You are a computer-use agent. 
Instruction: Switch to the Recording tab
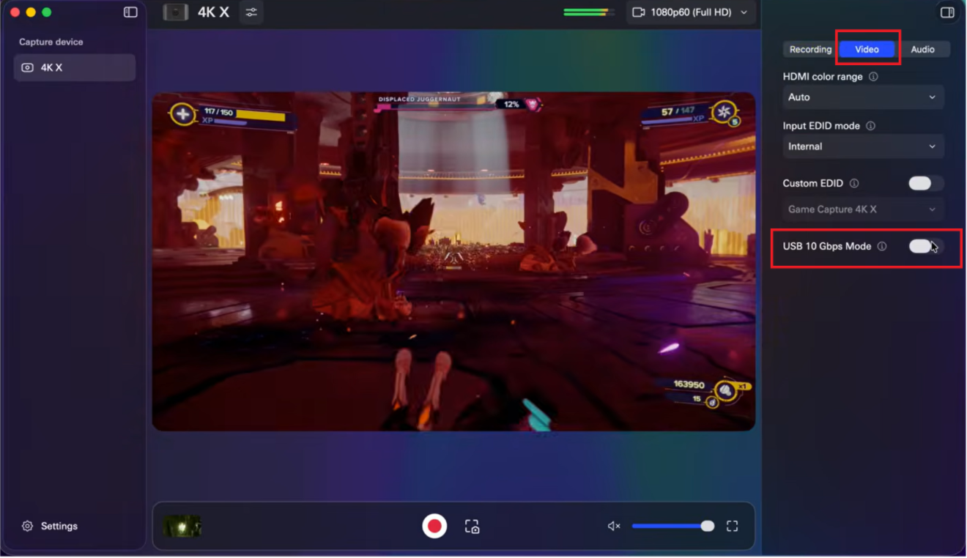click(810, 49)
